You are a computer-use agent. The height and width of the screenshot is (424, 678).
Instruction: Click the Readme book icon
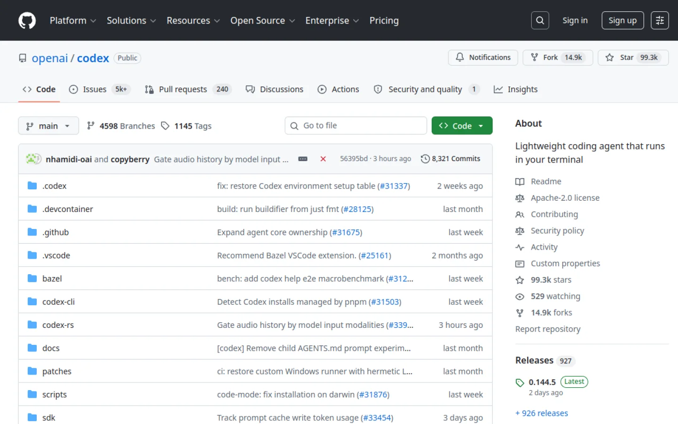pyautogui.click(x=520, y=182)
